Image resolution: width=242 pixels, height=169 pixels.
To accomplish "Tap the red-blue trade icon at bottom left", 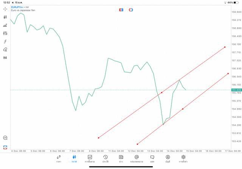I will [x=5, y=147].
